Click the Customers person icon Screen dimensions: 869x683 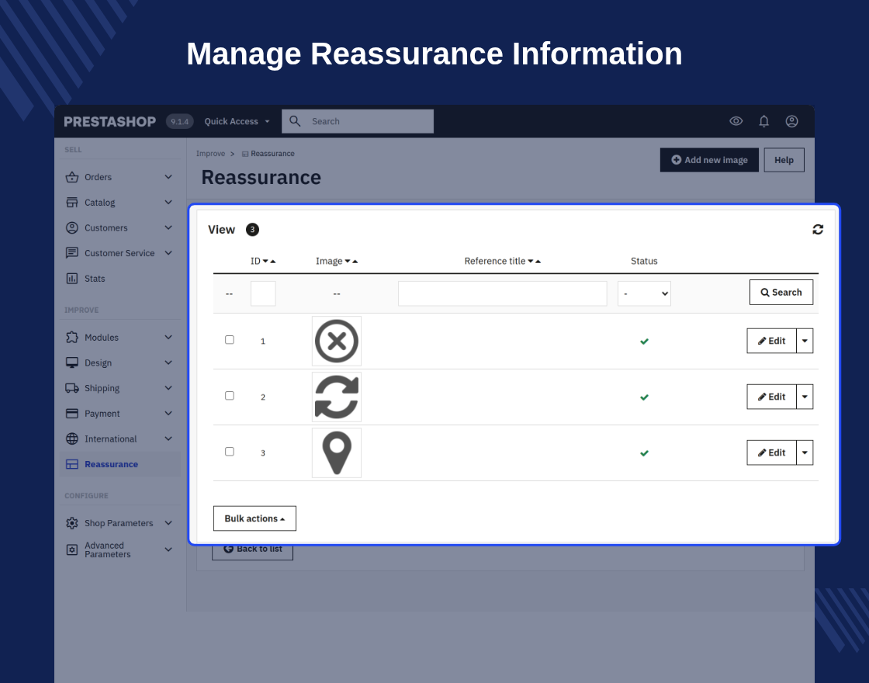click(x=72, y=228)
